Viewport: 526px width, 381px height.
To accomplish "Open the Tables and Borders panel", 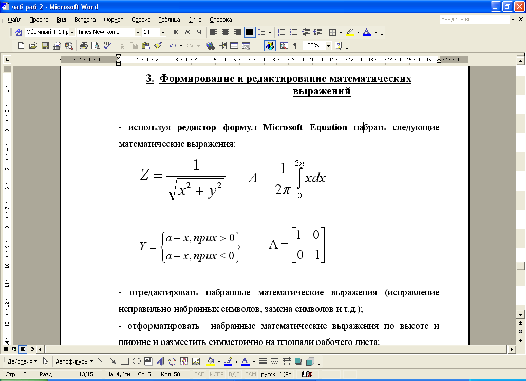I will click(x=222, y=46).
